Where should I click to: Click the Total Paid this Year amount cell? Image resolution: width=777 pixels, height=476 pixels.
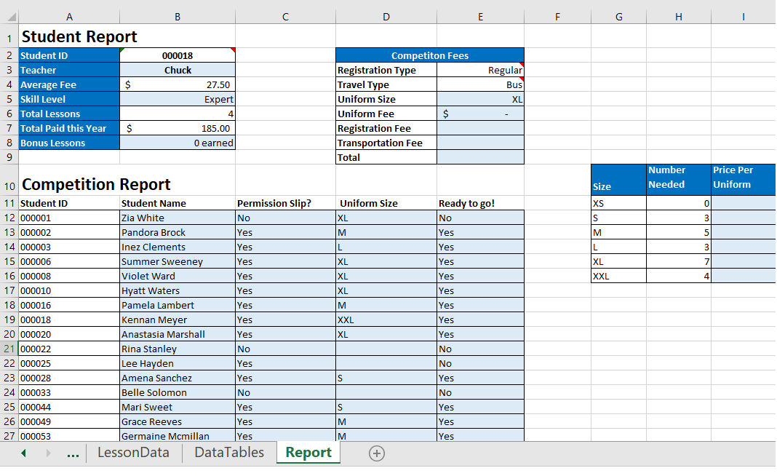pos(177,127)
